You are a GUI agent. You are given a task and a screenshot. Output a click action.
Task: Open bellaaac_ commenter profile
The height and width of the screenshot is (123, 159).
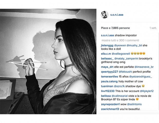pos(107,59)
